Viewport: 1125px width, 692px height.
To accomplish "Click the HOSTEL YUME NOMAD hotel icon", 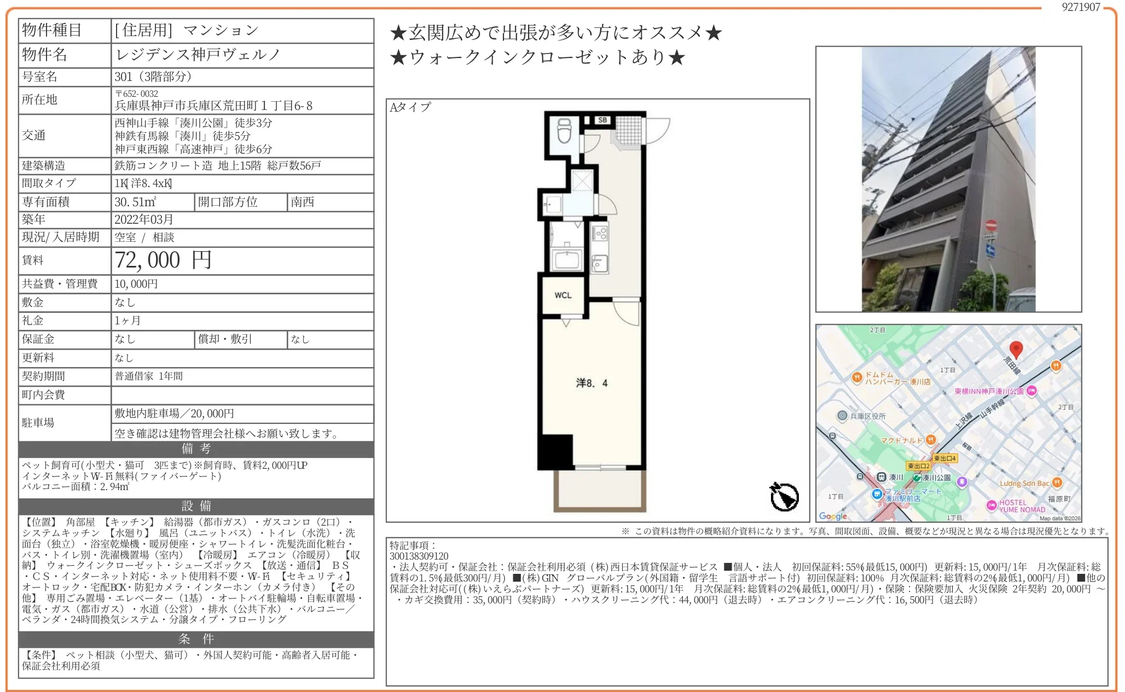I will [991, 505].
